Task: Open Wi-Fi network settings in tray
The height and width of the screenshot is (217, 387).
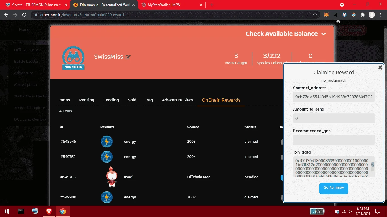Action: 344,211
